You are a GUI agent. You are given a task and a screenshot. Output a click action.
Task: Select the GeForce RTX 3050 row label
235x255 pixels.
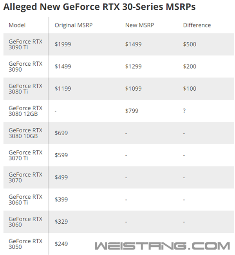click(25, 244)
